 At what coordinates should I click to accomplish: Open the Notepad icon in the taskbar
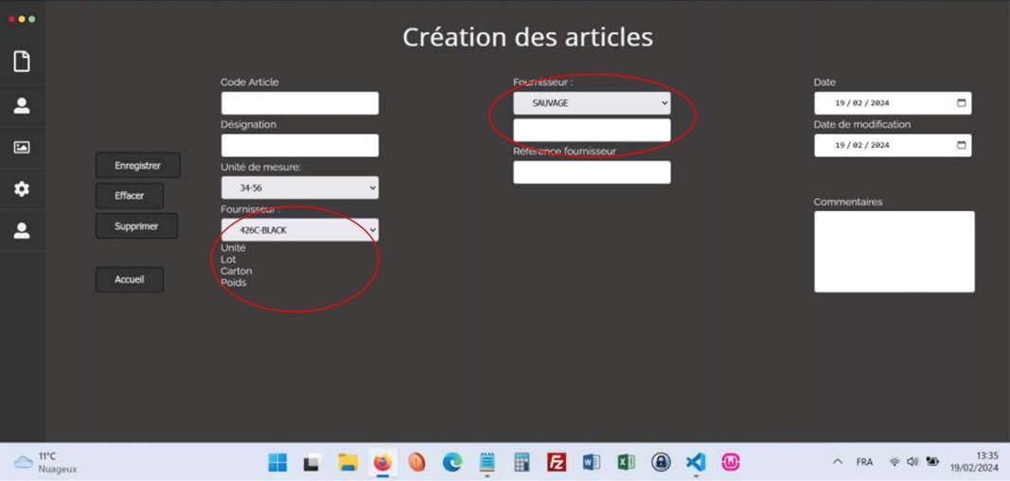(487, 462)
